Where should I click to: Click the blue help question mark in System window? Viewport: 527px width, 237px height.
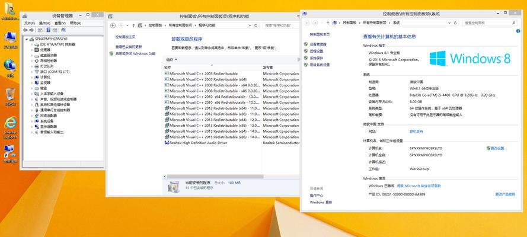pyautogui.click(x=518, y=31)
